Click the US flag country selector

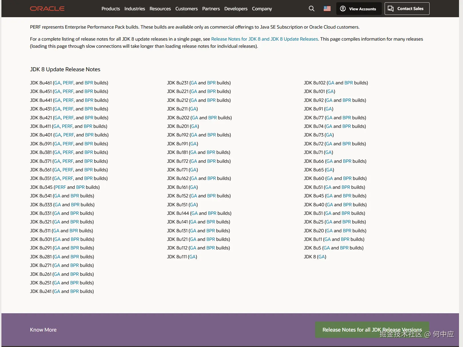(x=327, y=9)
